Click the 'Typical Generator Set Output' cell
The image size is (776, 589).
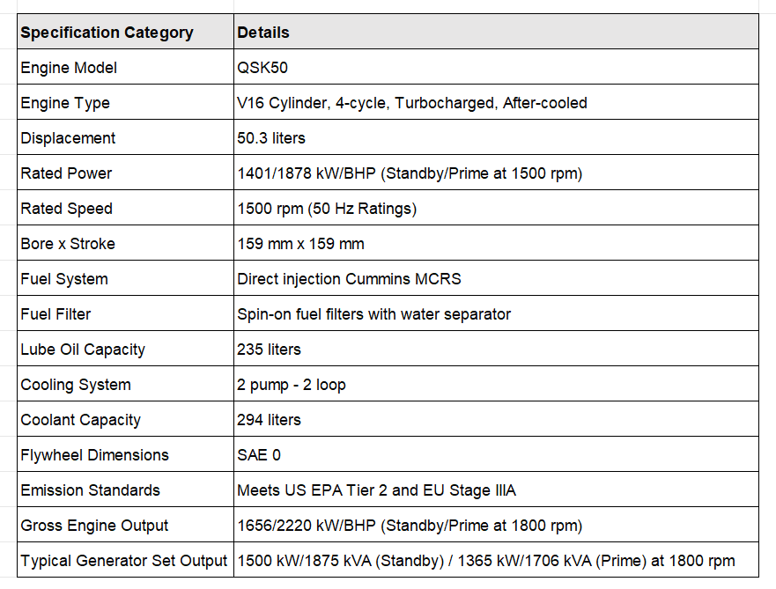pos(125,559)
